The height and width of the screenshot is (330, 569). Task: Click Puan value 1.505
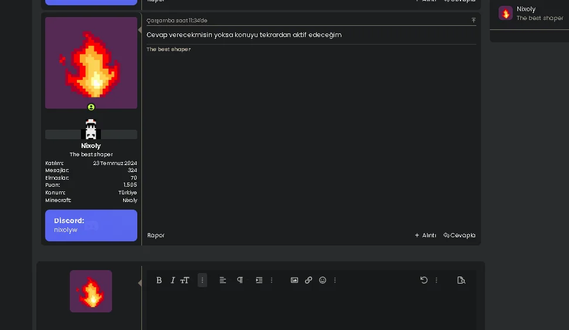130,185
